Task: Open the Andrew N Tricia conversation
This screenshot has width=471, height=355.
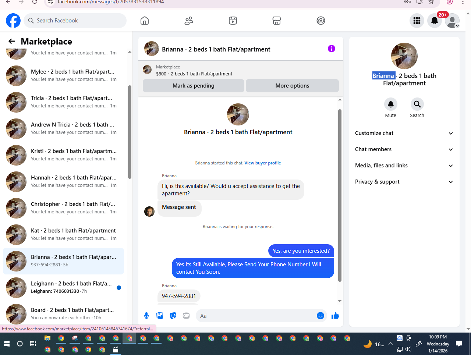Action: pos(63,128)
